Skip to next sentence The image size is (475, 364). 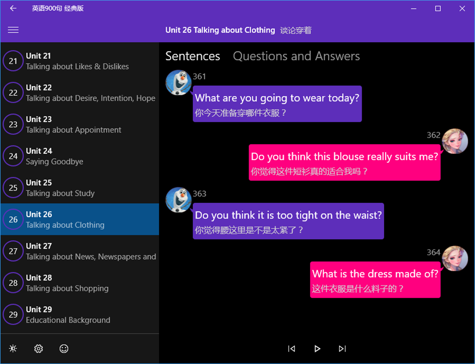(342, 349)
